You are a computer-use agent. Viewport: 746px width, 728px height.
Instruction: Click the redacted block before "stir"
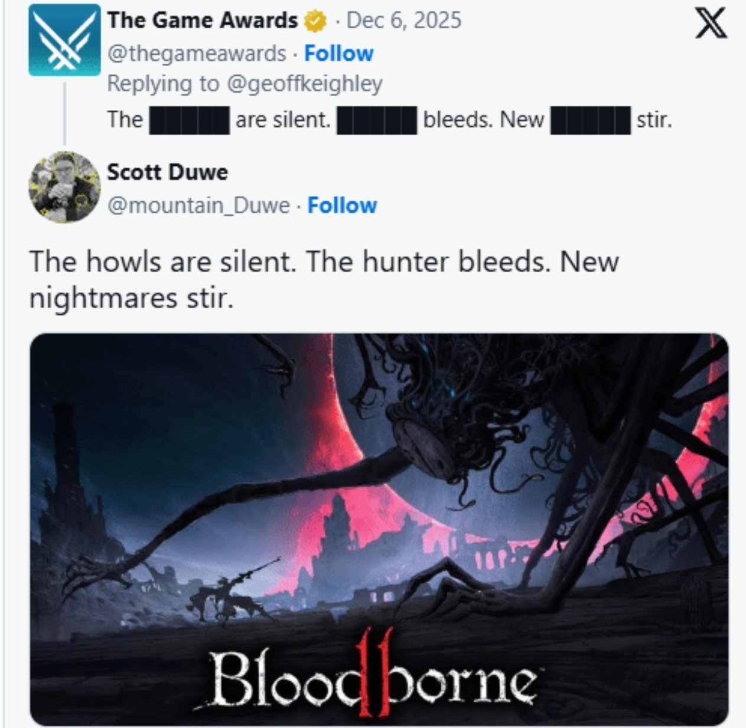pos(590,120)
